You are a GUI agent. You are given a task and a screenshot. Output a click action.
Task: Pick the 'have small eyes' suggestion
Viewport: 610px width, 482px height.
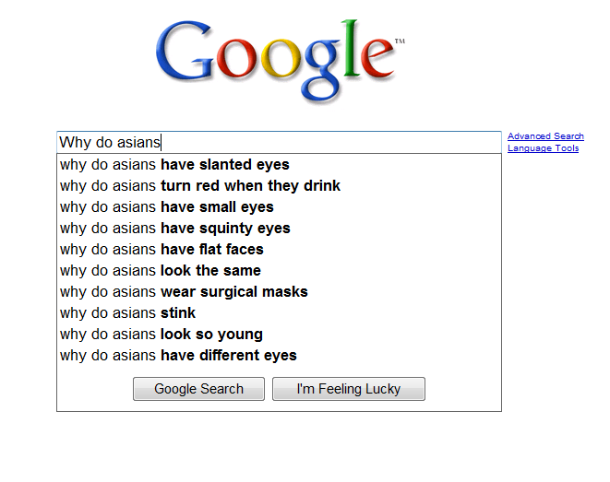[279, 207]
